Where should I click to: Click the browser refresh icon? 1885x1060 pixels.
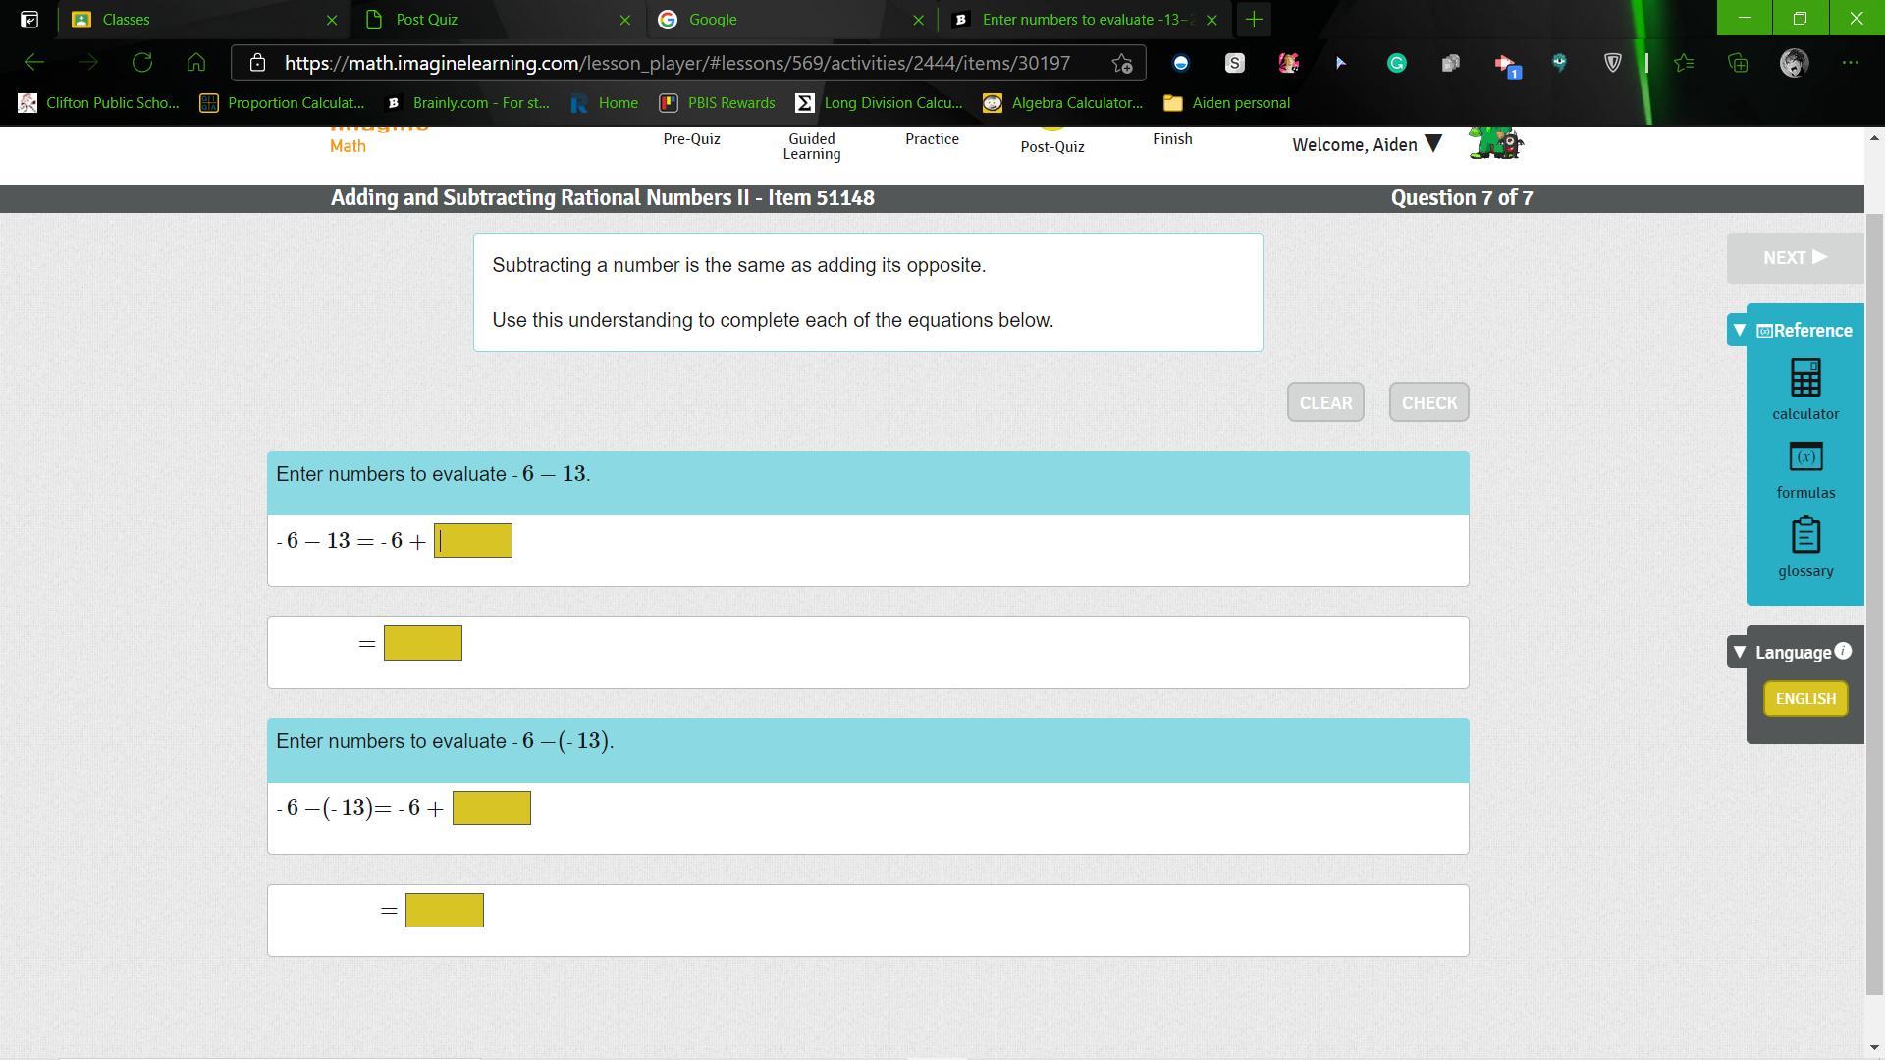click(142, 63)
